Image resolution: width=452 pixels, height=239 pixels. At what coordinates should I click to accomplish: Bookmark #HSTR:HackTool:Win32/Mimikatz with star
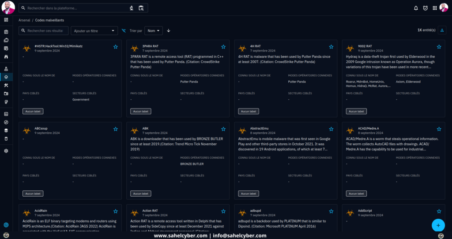pyautogui.click(x=116, y=47)
